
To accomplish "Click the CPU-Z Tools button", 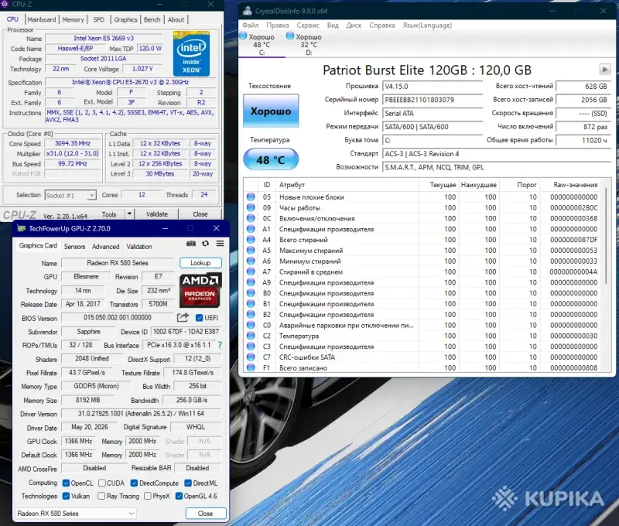I will (109, 214).
